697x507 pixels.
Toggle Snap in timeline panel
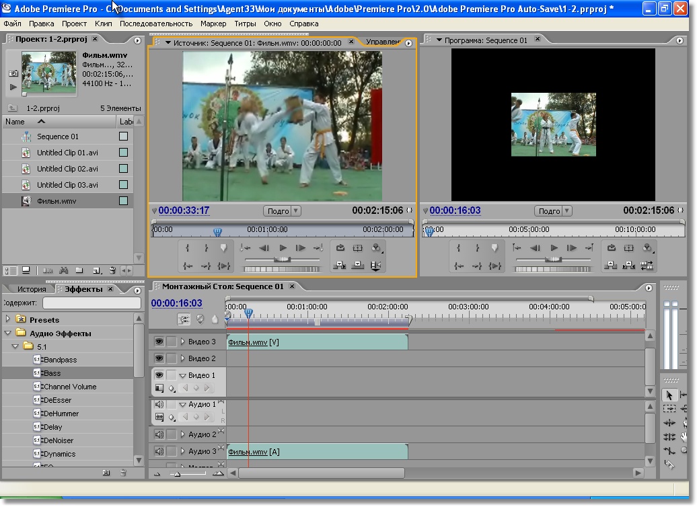[x=184, y=319]
